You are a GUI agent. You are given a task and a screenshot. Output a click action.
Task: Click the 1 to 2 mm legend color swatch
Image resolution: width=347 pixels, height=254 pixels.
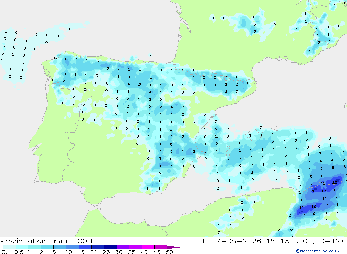point(35,247)
